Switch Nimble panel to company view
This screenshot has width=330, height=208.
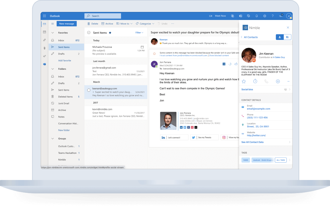[287, 37]
